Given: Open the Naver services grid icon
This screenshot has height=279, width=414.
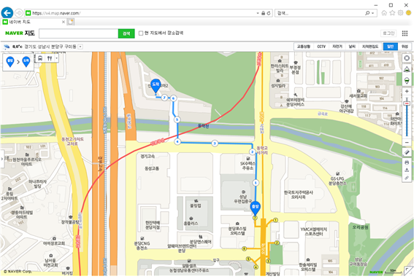Looking at the screenshot, I should tap(405, 34).
